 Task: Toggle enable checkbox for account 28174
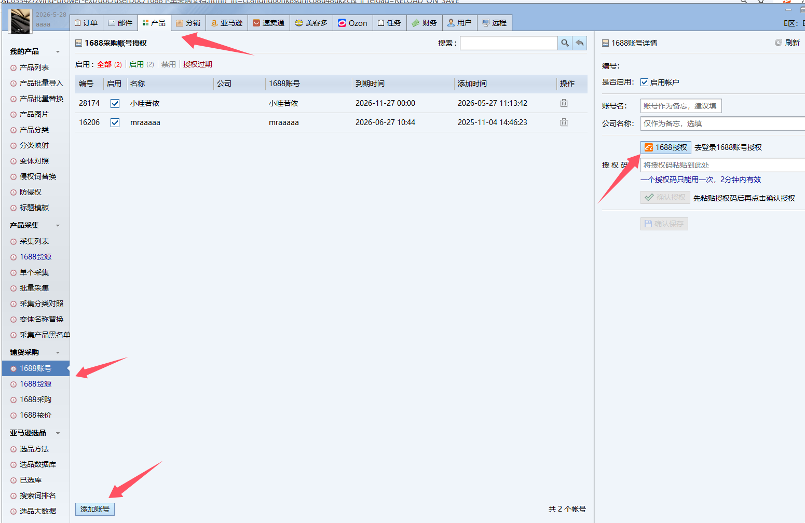pos(115,103)
